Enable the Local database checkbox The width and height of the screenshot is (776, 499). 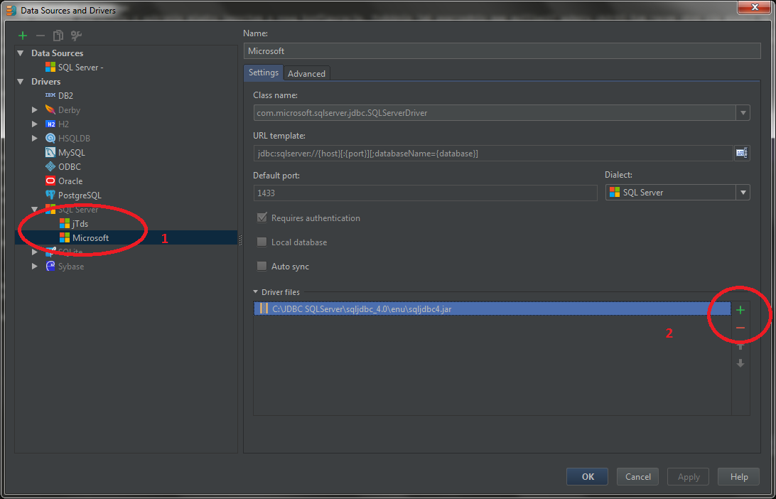point(262,242)
